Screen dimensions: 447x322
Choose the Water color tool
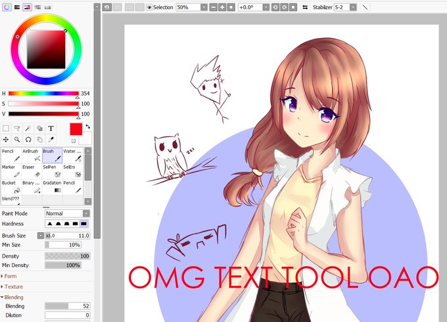tap(73, 155)
